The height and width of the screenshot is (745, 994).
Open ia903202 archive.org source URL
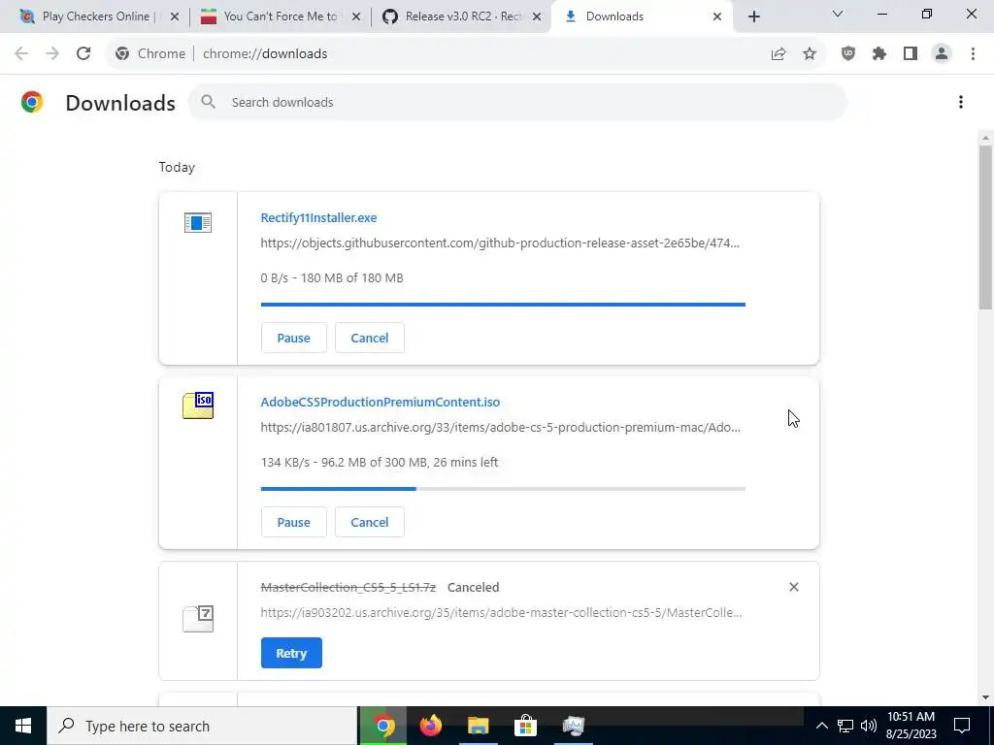501,613
